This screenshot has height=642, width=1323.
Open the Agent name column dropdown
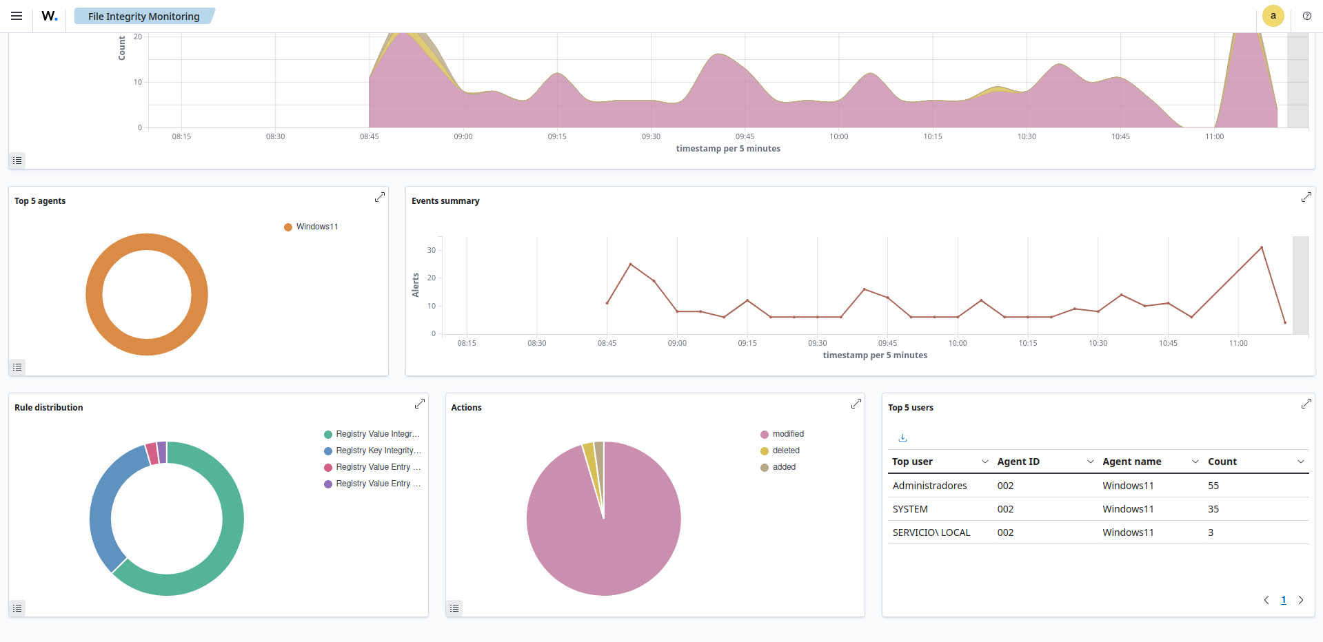click(x=1196, y=462)
